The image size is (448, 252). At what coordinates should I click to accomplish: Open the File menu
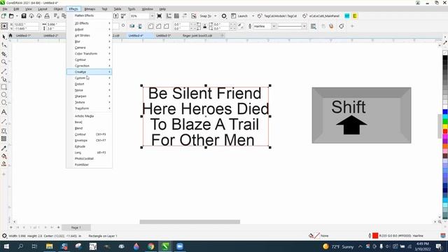pyautogui.click(x=5, y=9)
